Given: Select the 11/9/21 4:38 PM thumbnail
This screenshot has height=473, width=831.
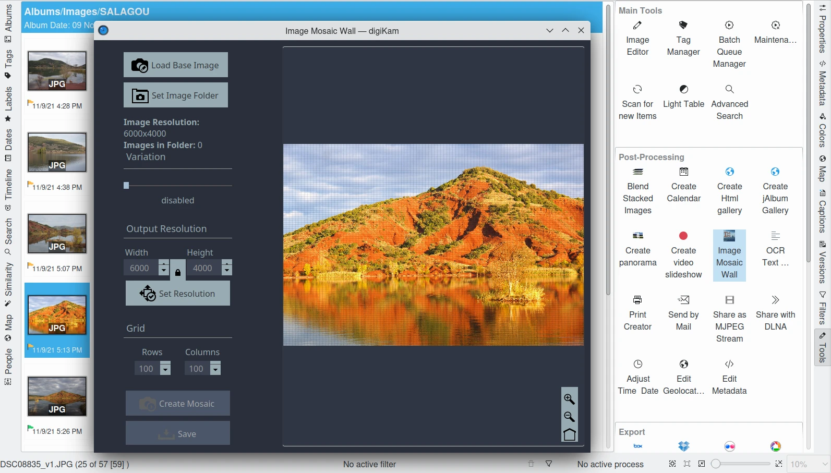Looking at the screenshot, I should 57,153.
